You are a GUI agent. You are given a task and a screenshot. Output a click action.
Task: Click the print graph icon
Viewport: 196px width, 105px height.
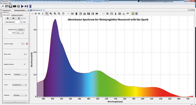pyautogui.click(x=97, y=14)
